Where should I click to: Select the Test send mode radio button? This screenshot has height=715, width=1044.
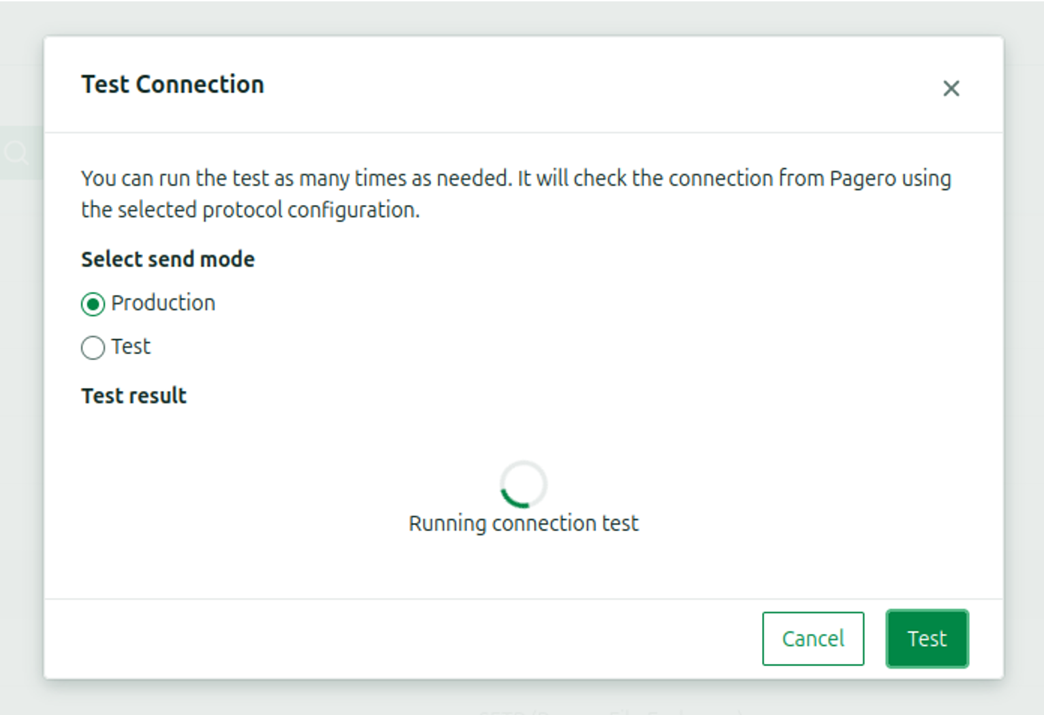pyautogui.click(x=93, y=347)
